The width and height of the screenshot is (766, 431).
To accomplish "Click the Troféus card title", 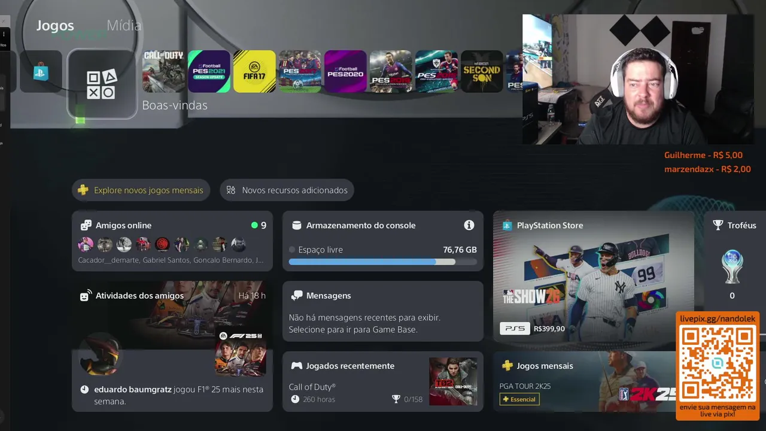I will coord(741,226).
